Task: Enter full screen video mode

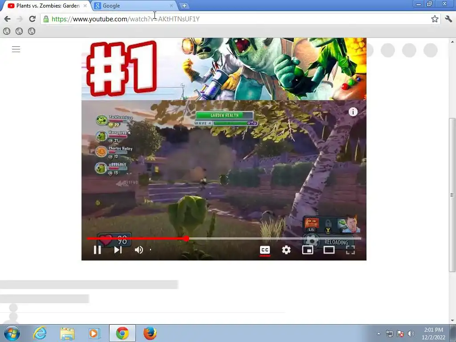Action: [350, 250]
